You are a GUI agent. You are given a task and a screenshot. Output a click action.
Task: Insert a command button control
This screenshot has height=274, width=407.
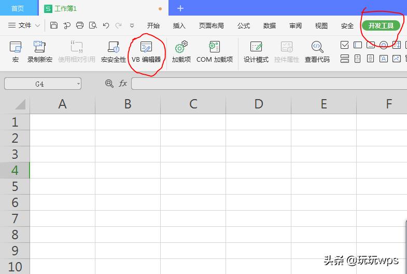pyautogui.click(x=371, y=45)
